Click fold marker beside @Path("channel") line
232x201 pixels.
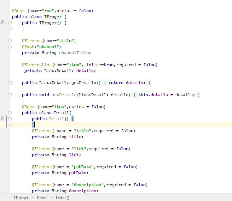[x=10, y=47]
